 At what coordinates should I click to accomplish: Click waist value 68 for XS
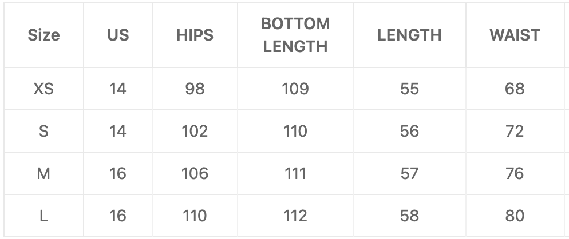point(515,89)
